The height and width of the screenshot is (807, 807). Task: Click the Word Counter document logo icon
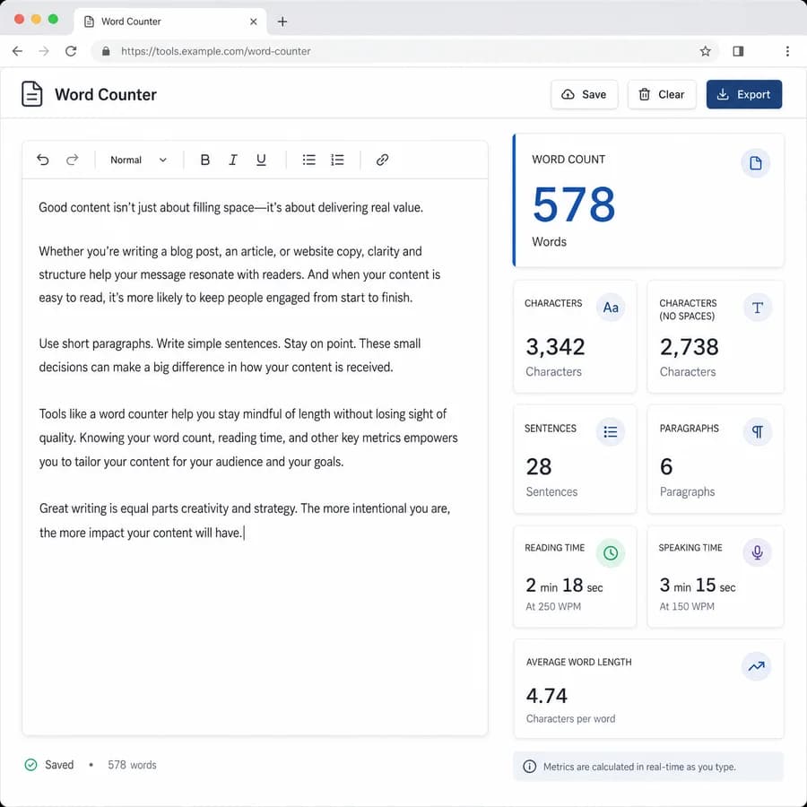point(32,94)
